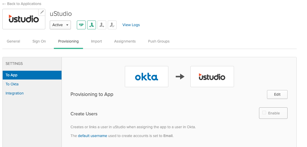The width and height of the screenshot is (307, 147).
Task: Open the default username link
Action: click(92, 136)
